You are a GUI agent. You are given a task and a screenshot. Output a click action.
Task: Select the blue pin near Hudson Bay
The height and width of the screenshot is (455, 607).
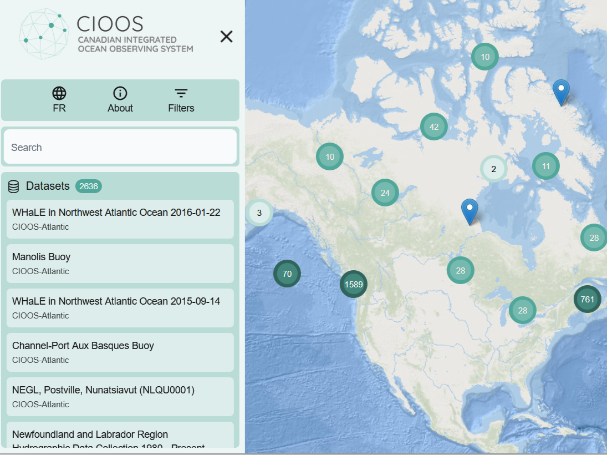click(x=470, y=210)
